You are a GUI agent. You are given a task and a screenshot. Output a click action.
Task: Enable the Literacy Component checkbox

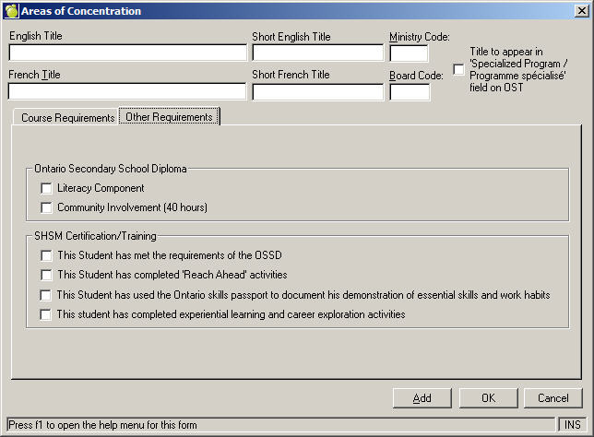(47, 189)
